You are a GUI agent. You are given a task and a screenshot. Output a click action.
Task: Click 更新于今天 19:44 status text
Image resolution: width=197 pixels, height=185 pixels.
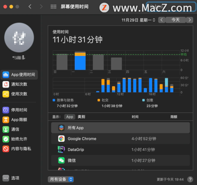click(170, 180)
